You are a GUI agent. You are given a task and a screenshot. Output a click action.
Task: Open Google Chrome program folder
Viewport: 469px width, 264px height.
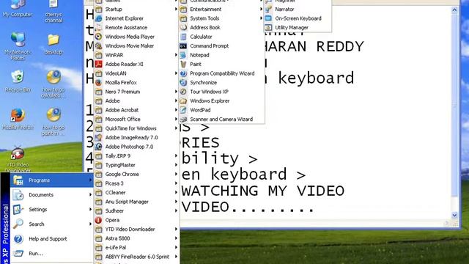137,175
